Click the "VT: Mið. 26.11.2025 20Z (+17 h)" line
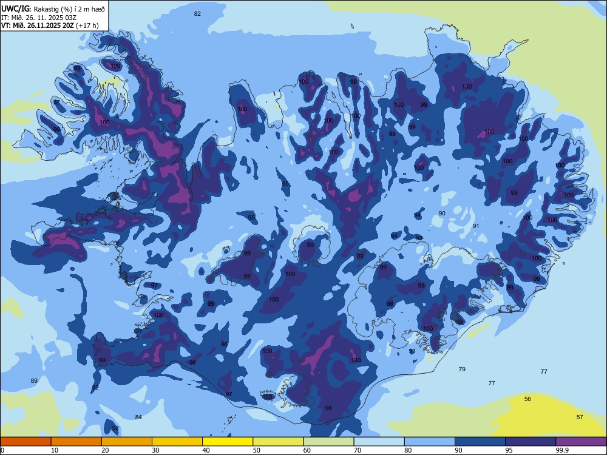607x455 pixels. (50, 25)
